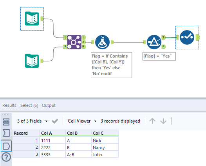Select cell containing A; B
This screenshot has height=166, width=206.
tap(78, 154)
